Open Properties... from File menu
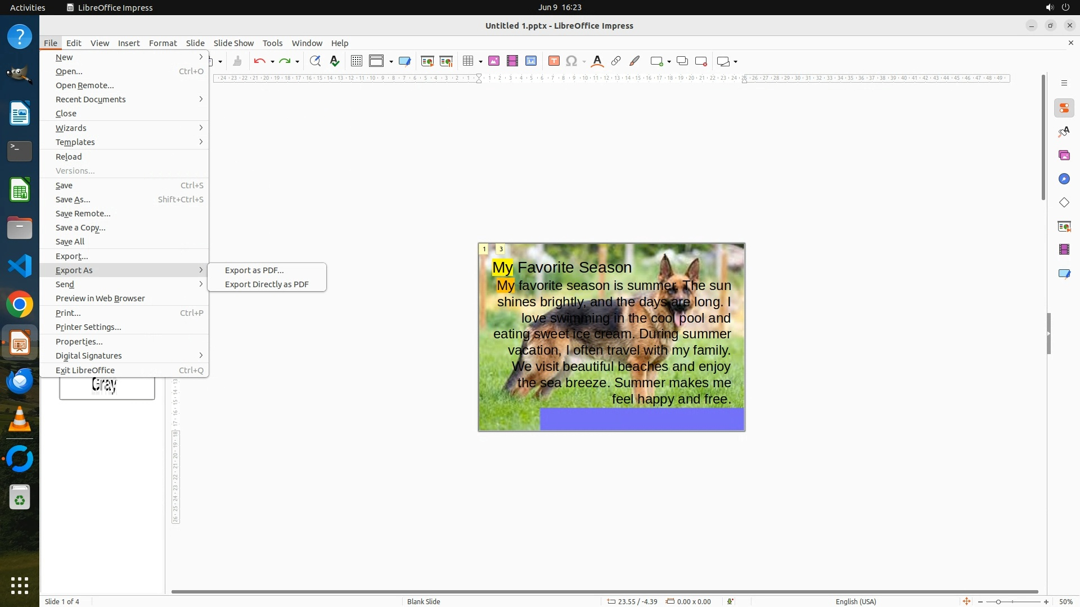The height and width of the screenshot is (607, 1080). click(79, 342)
